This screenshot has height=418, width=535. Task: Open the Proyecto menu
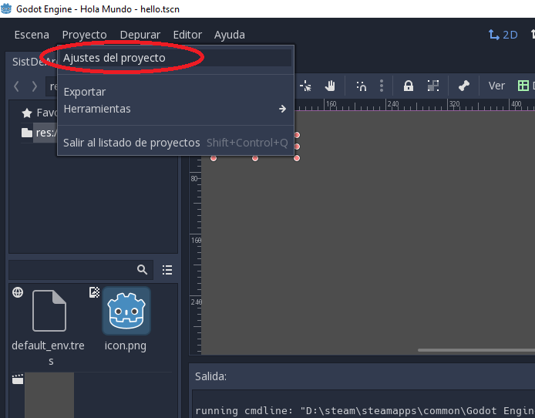click(84, 35)
